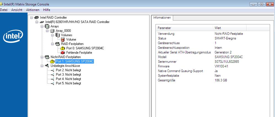The width and height of the screenshot is (275, 117).
Task: Collapse the Intel RAID Controller root node
Action: [x=31, y=18]
